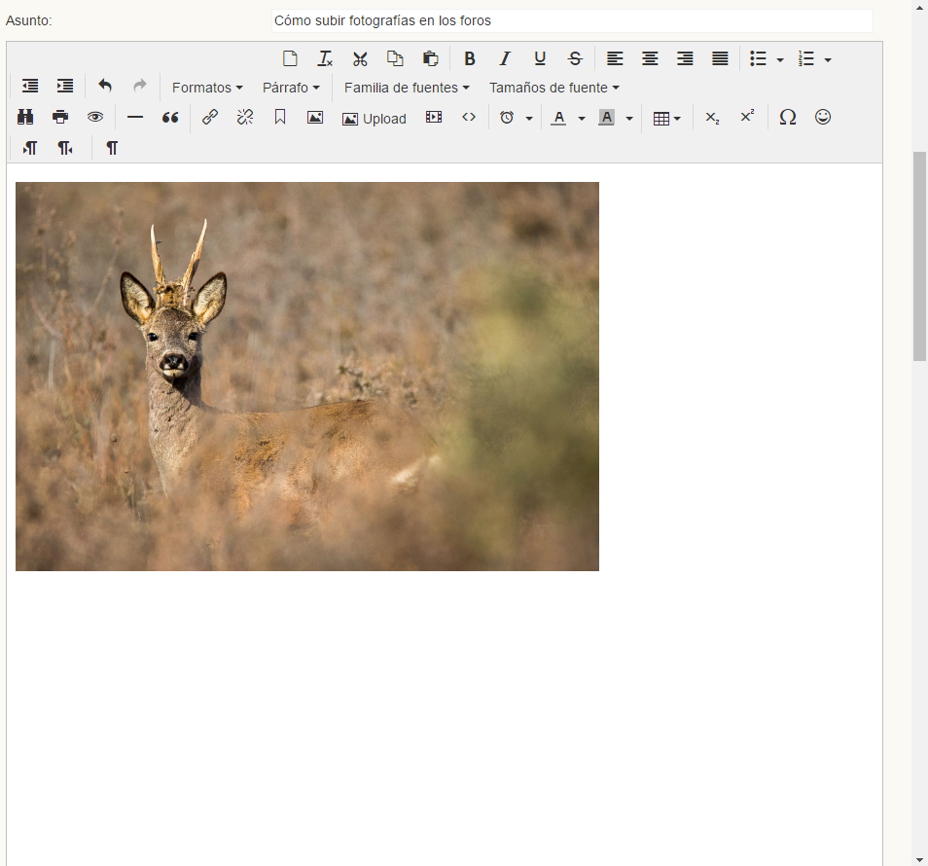Insert a bulleted list
The height and width of the screenshot is (866, 928).
[758, 58]
